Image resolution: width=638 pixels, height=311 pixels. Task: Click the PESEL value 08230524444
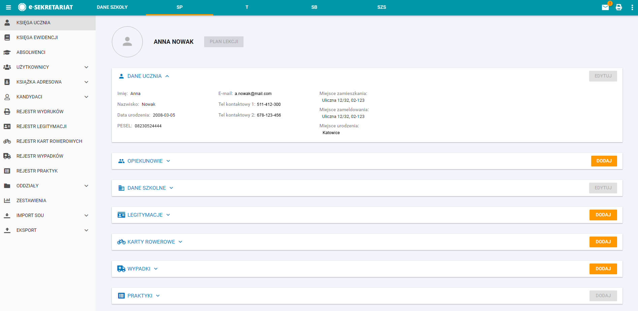148,126
